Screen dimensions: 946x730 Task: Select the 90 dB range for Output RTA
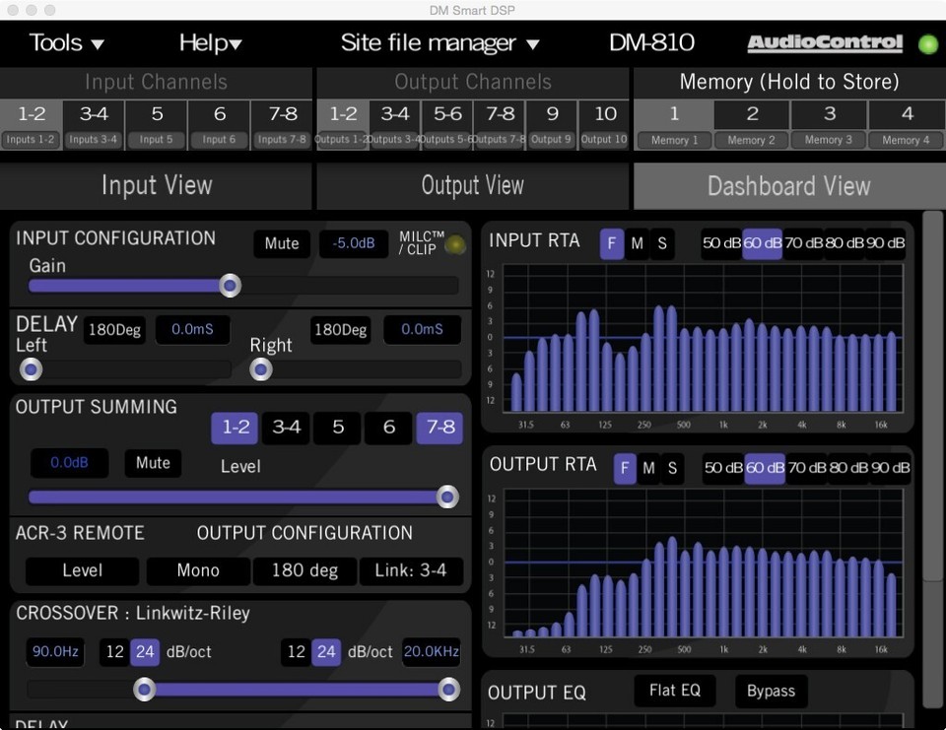895,468
